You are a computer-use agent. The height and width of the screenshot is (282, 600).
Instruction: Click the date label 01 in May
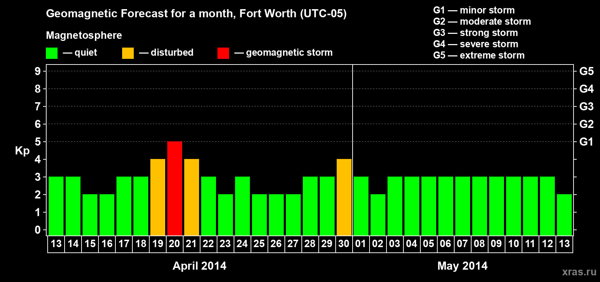pos(361,244)
